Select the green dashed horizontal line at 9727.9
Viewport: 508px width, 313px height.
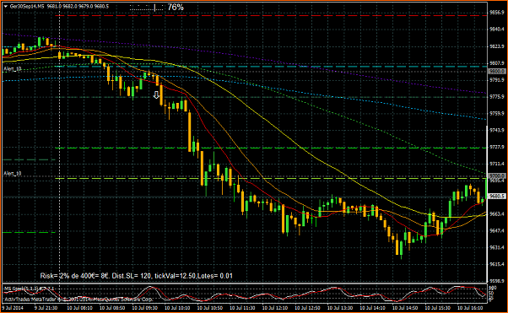tap(271, 148)
